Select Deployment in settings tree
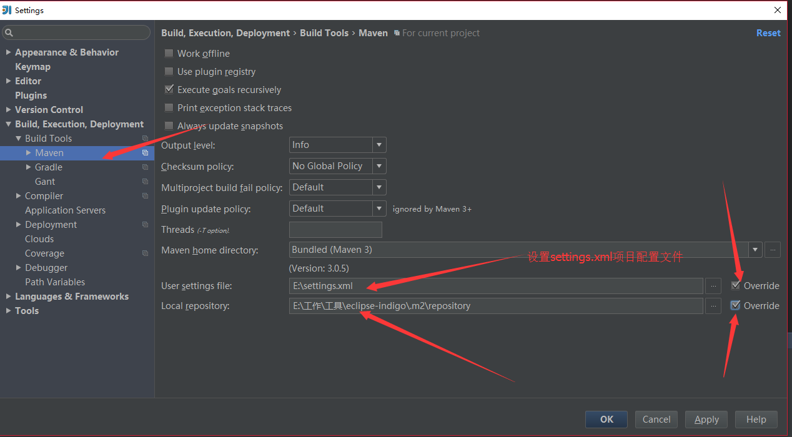 pyautogui.click(x=51, y=225)
